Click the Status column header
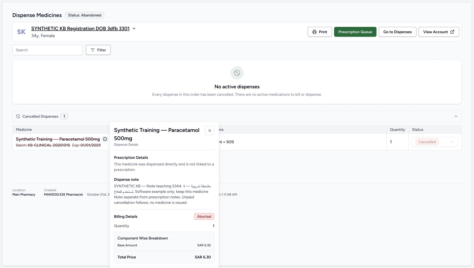Screen dimensions: 474x268 tap(417, 129)
